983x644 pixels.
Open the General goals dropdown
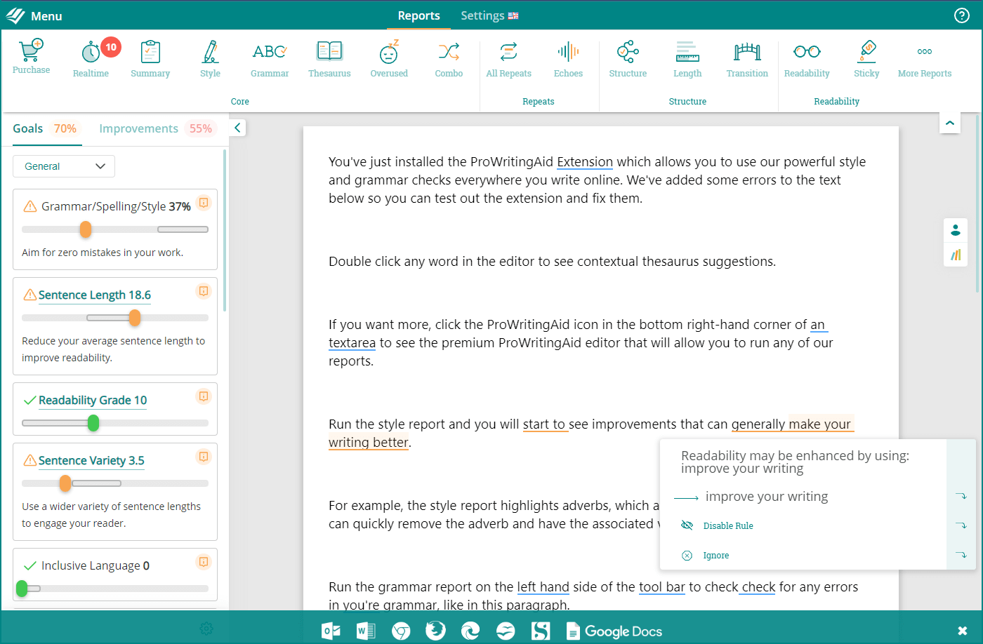coord(64,166)
